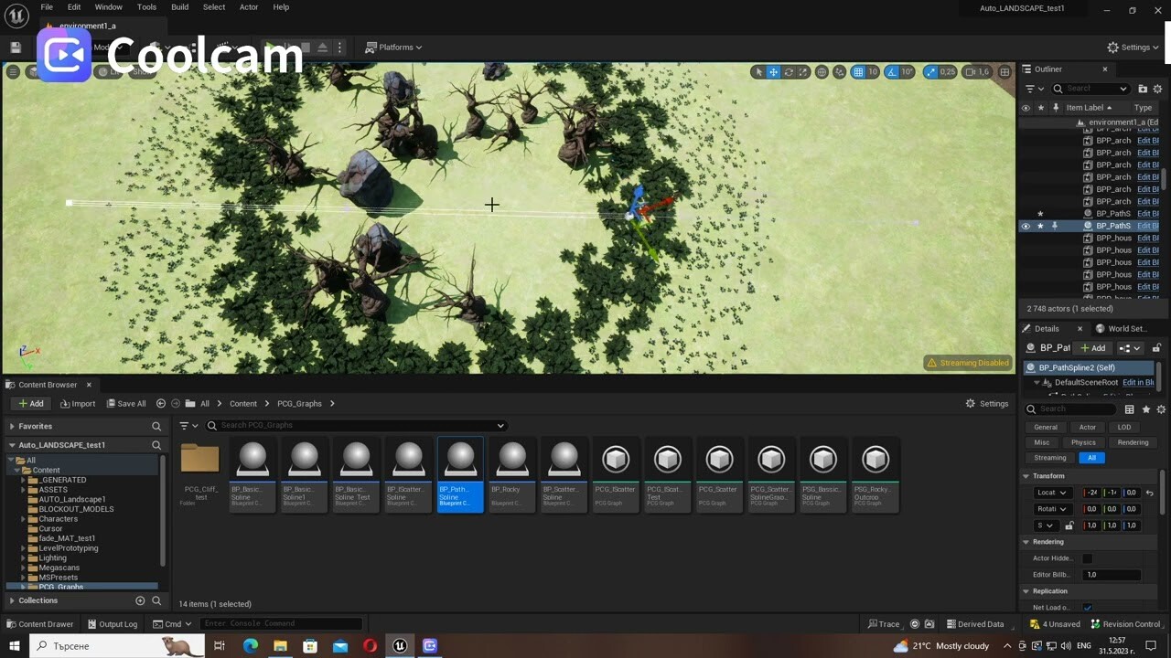Toggle visibility eye for BP_PathSpline2 in Outliner

[x=1026, y=226]
